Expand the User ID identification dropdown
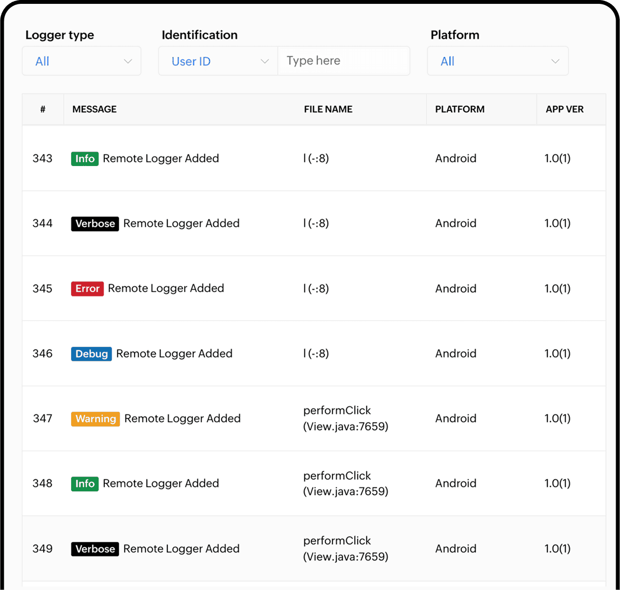 (x=218, y=61)
